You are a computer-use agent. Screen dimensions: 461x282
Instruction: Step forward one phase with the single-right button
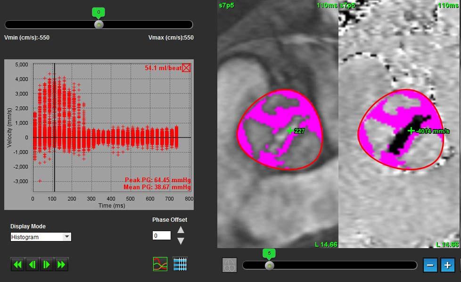[47, 265]
